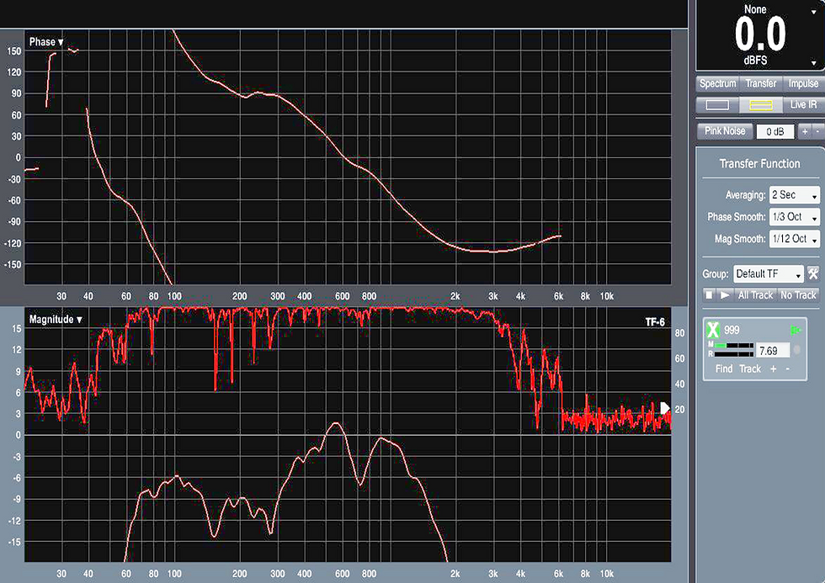
Task: Open the Averaging dropdown set to 2 Sec
Action: [795, 195]
